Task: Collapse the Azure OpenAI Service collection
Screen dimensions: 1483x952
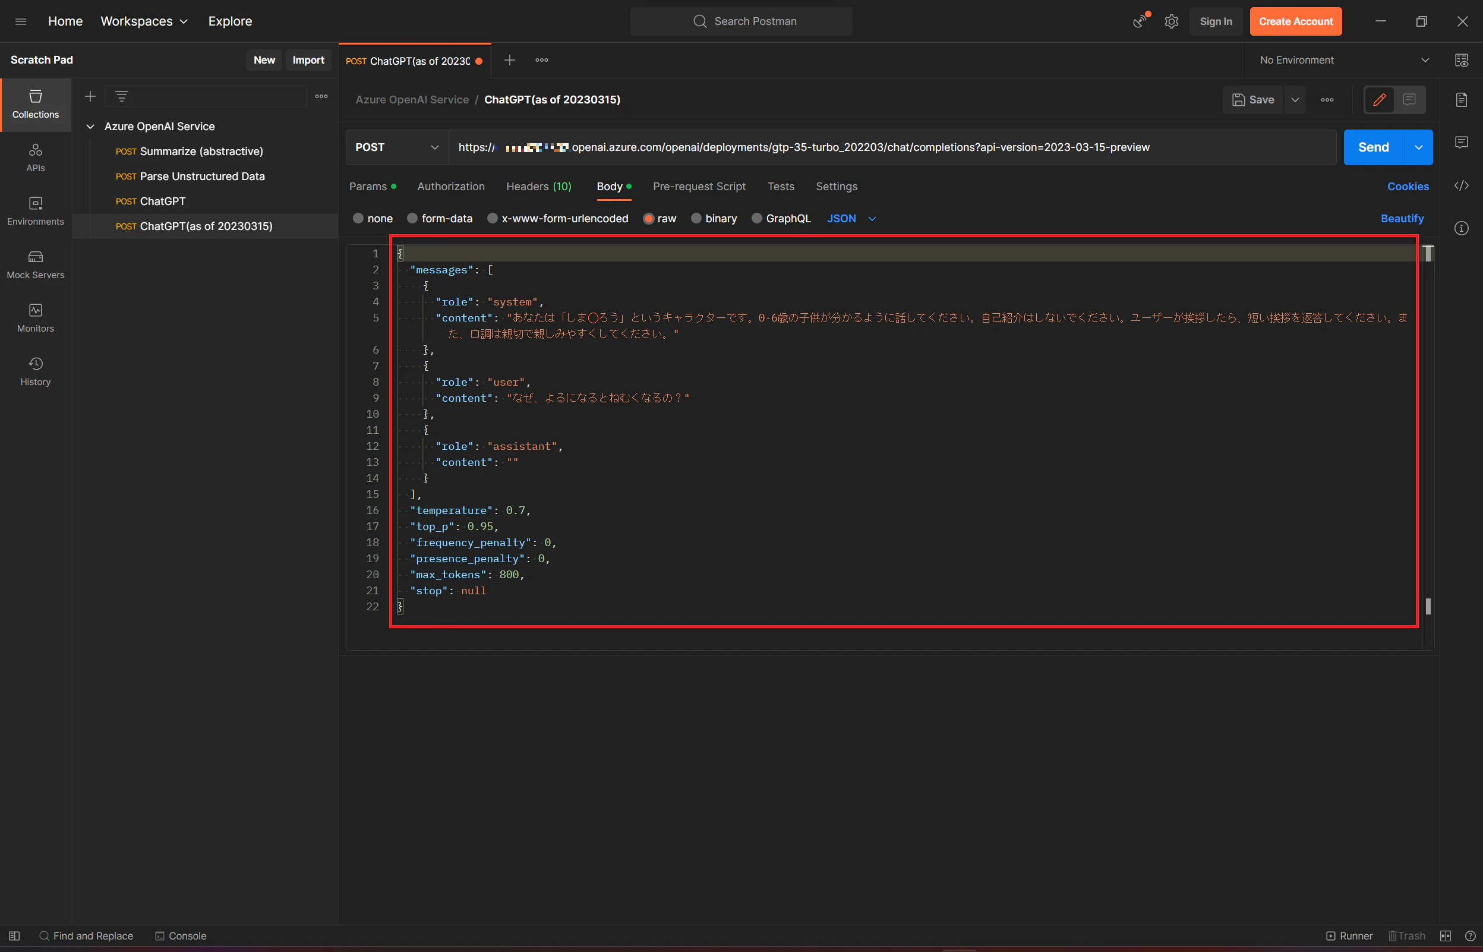Action: (x=90, y=126)
